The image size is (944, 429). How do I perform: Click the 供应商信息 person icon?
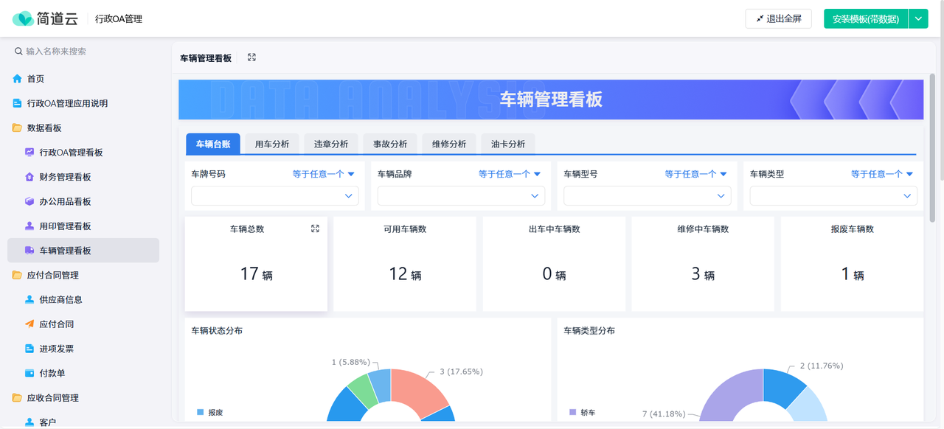(29, 299)
